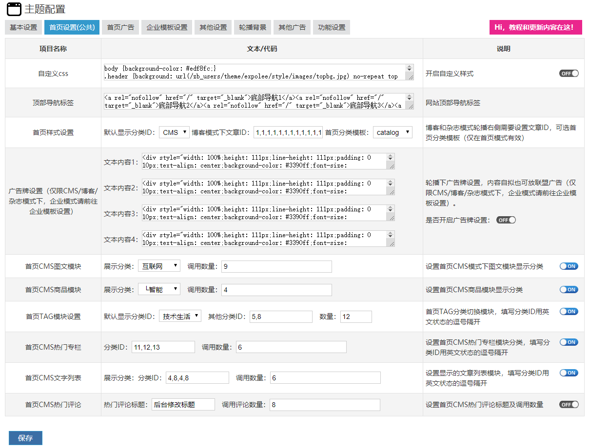Viewport: 589px width, 448px height.
Task: Switch to the 基本设置 tab
Action: click(23, 27)
